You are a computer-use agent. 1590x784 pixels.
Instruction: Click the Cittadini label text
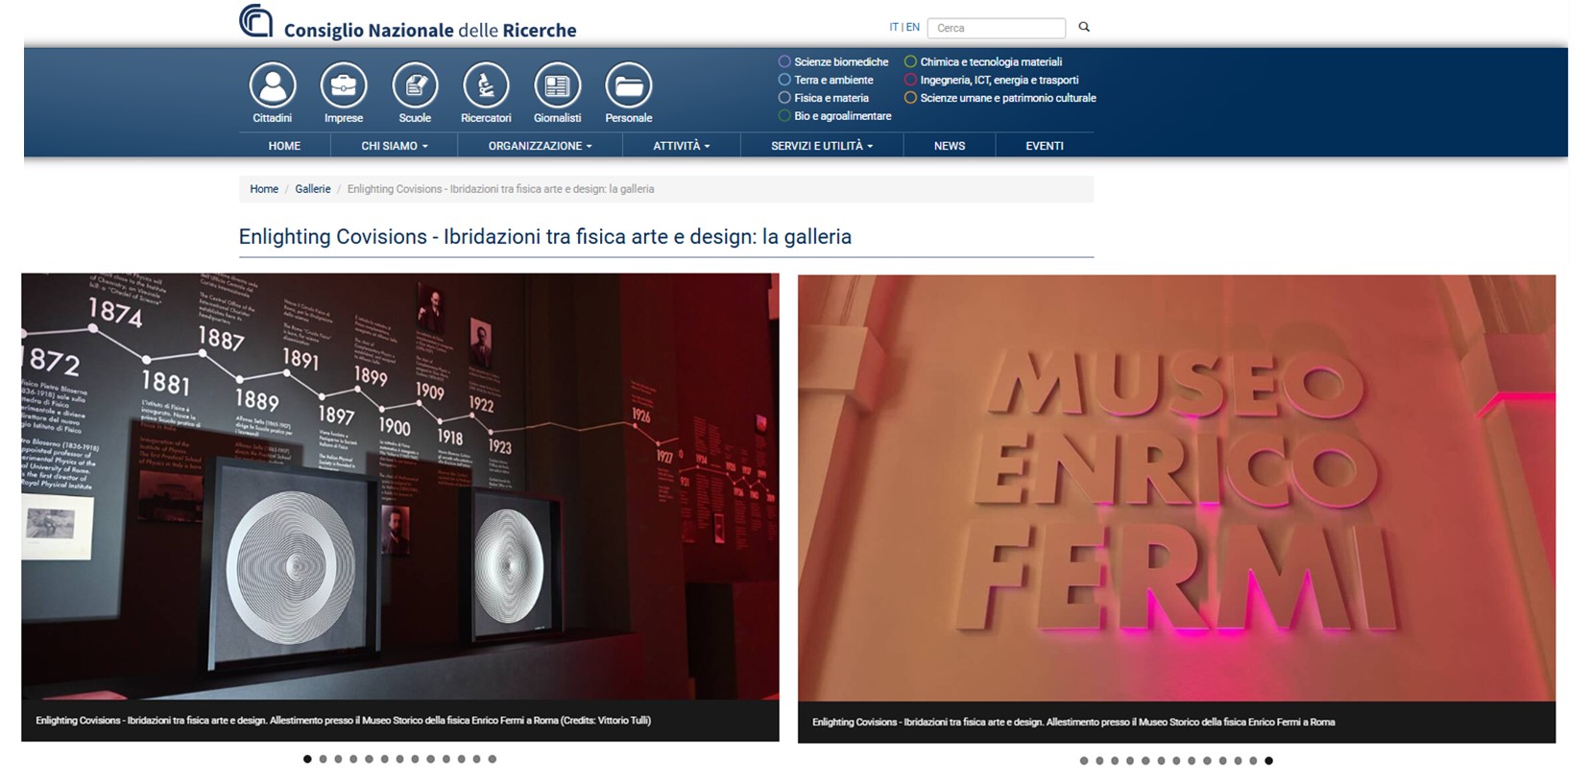point(273,118)
